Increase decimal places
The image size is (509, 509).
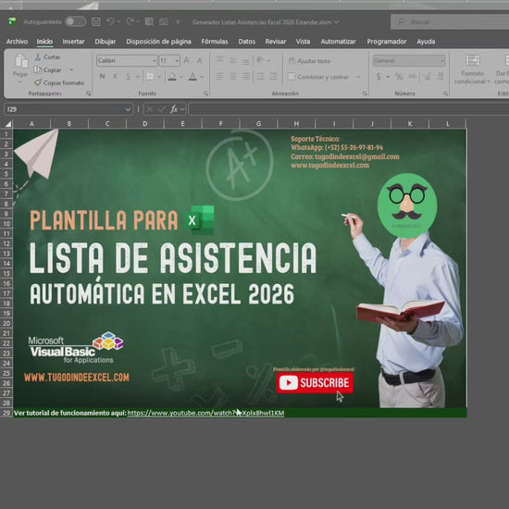428,77
